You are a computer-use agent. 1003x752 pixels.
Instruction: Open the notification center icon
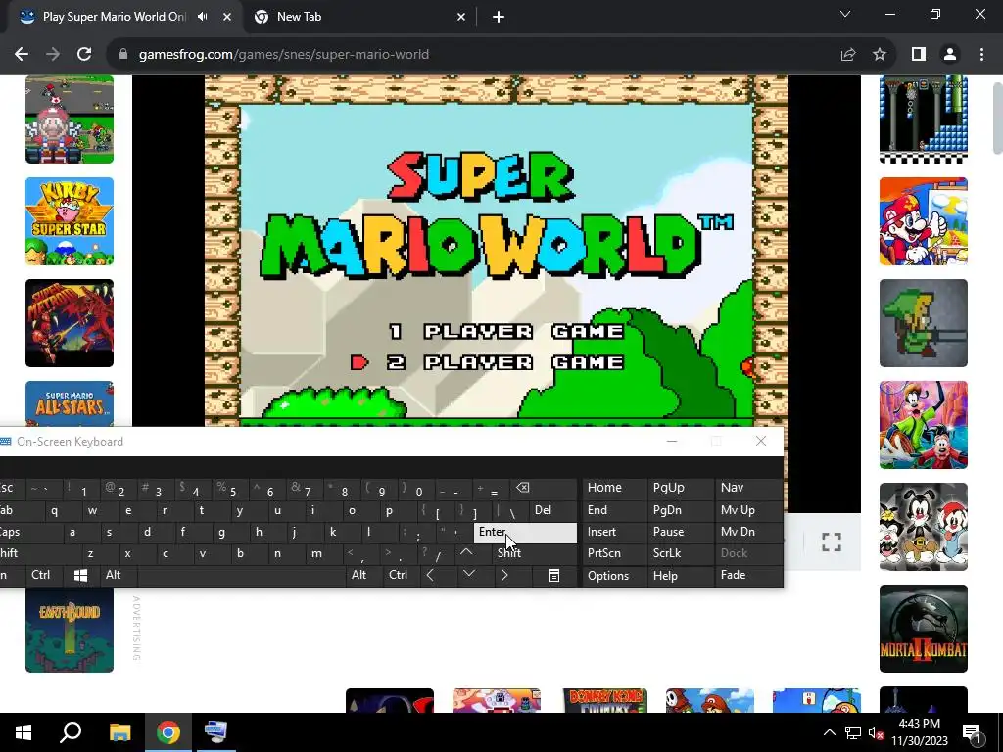tap(971, 732)
